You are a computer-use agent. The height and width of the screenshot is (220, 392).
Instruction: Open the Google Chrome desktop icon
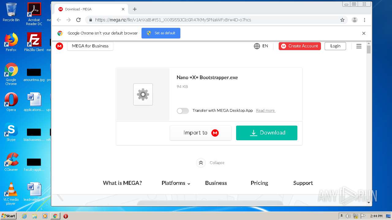11,74
